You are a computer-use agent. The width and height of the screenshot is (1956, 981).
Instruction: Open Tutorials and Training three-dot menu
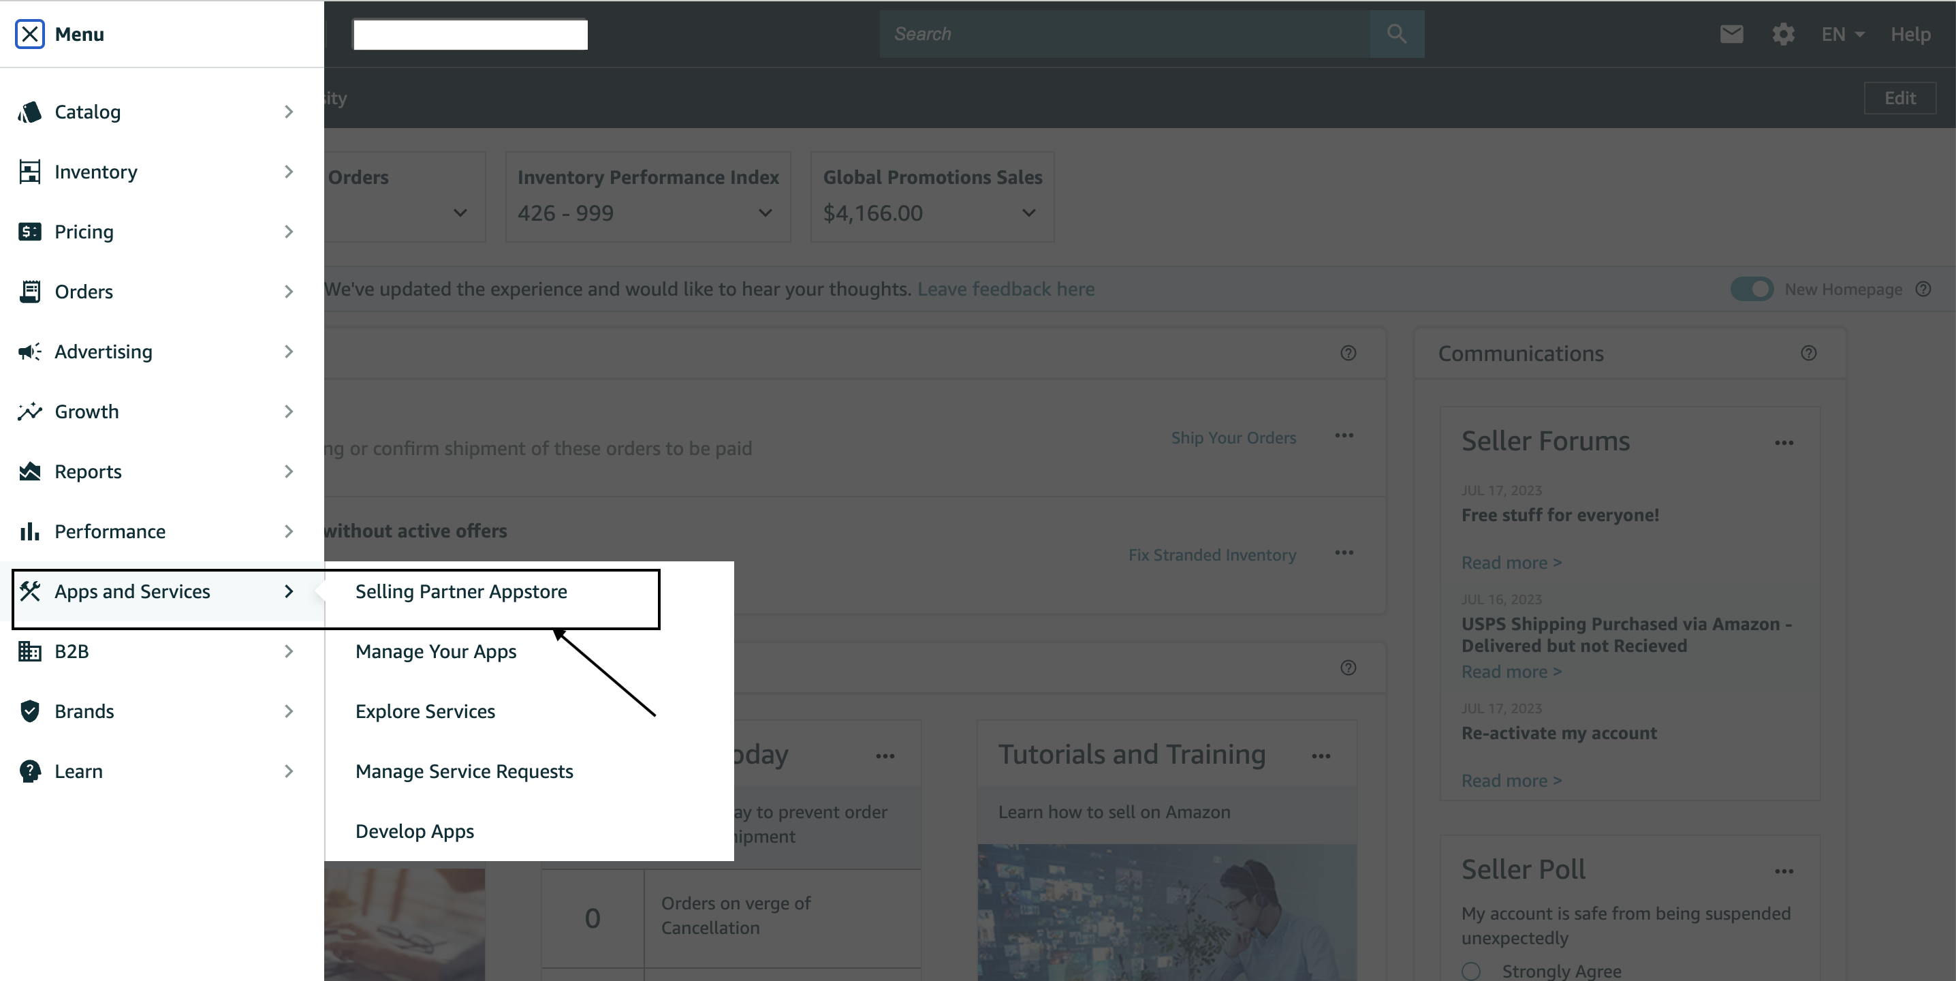click(x=1321, y=756)
